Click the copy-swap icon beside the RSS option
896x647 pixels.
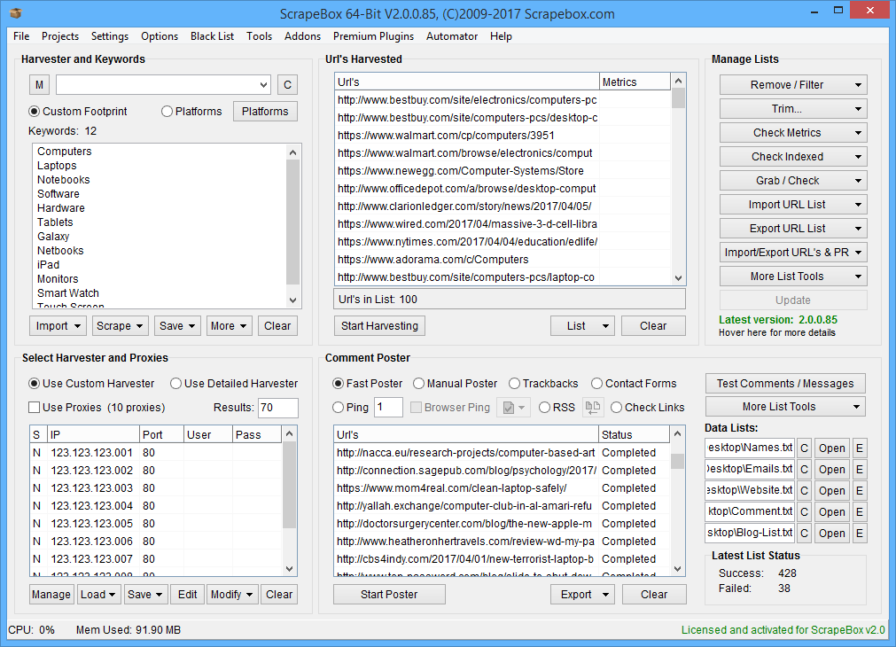click(592, 407)
